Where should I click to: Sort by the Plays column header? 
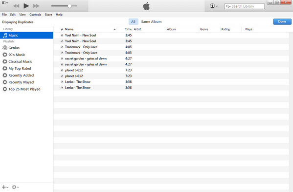[x=248, y=29]
